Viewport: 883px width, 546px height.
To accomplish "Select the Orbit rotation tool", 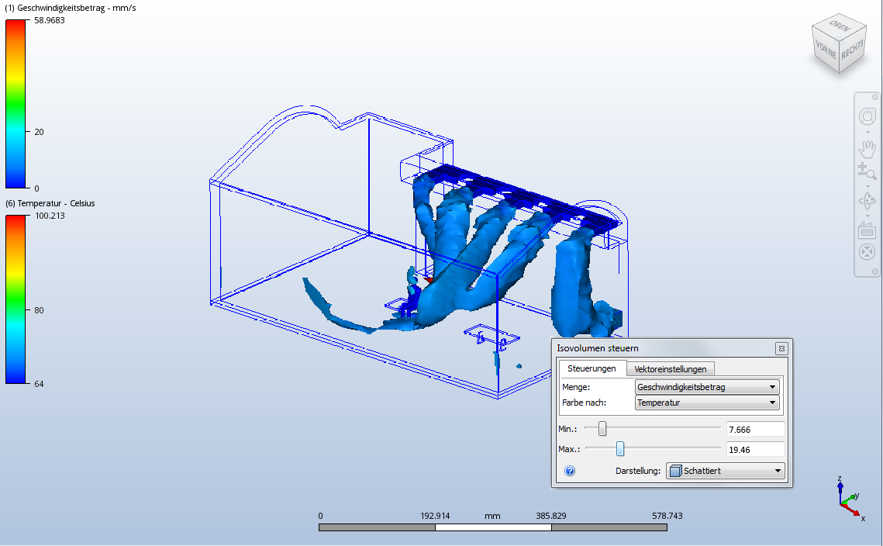I will point(867,201).
